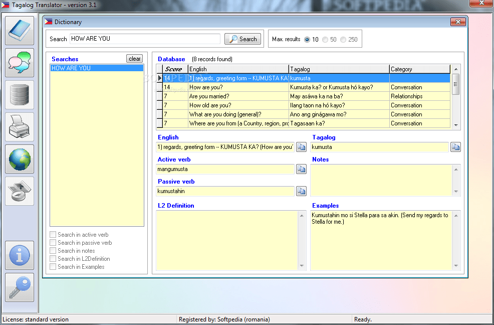This screenshot has height=325, width=494.
Task: Click inside the Examples text area
Action: click(381, 240)
